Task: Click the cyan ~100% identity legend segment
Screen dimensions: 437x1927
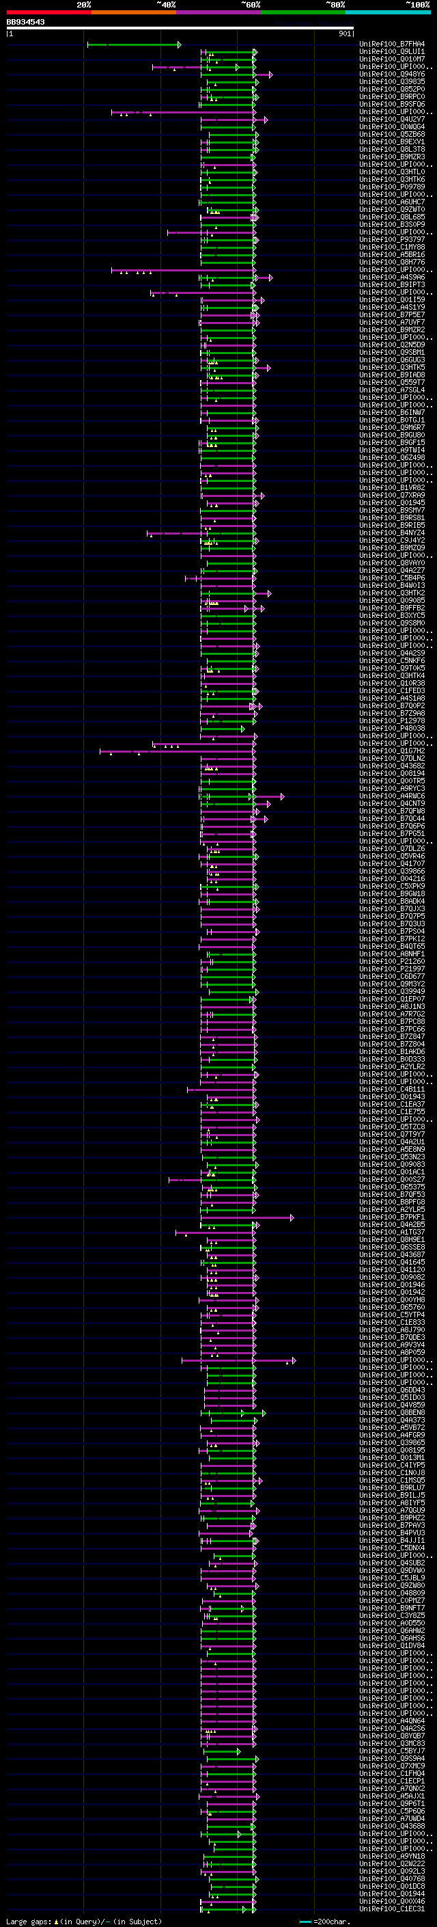Action: pos(388,12)
